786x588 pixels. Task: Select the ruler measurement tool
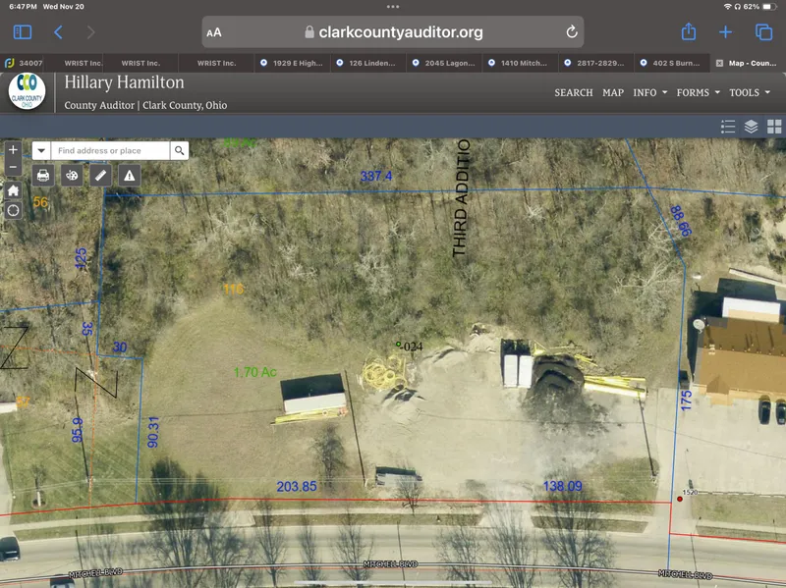pos(100,176)
